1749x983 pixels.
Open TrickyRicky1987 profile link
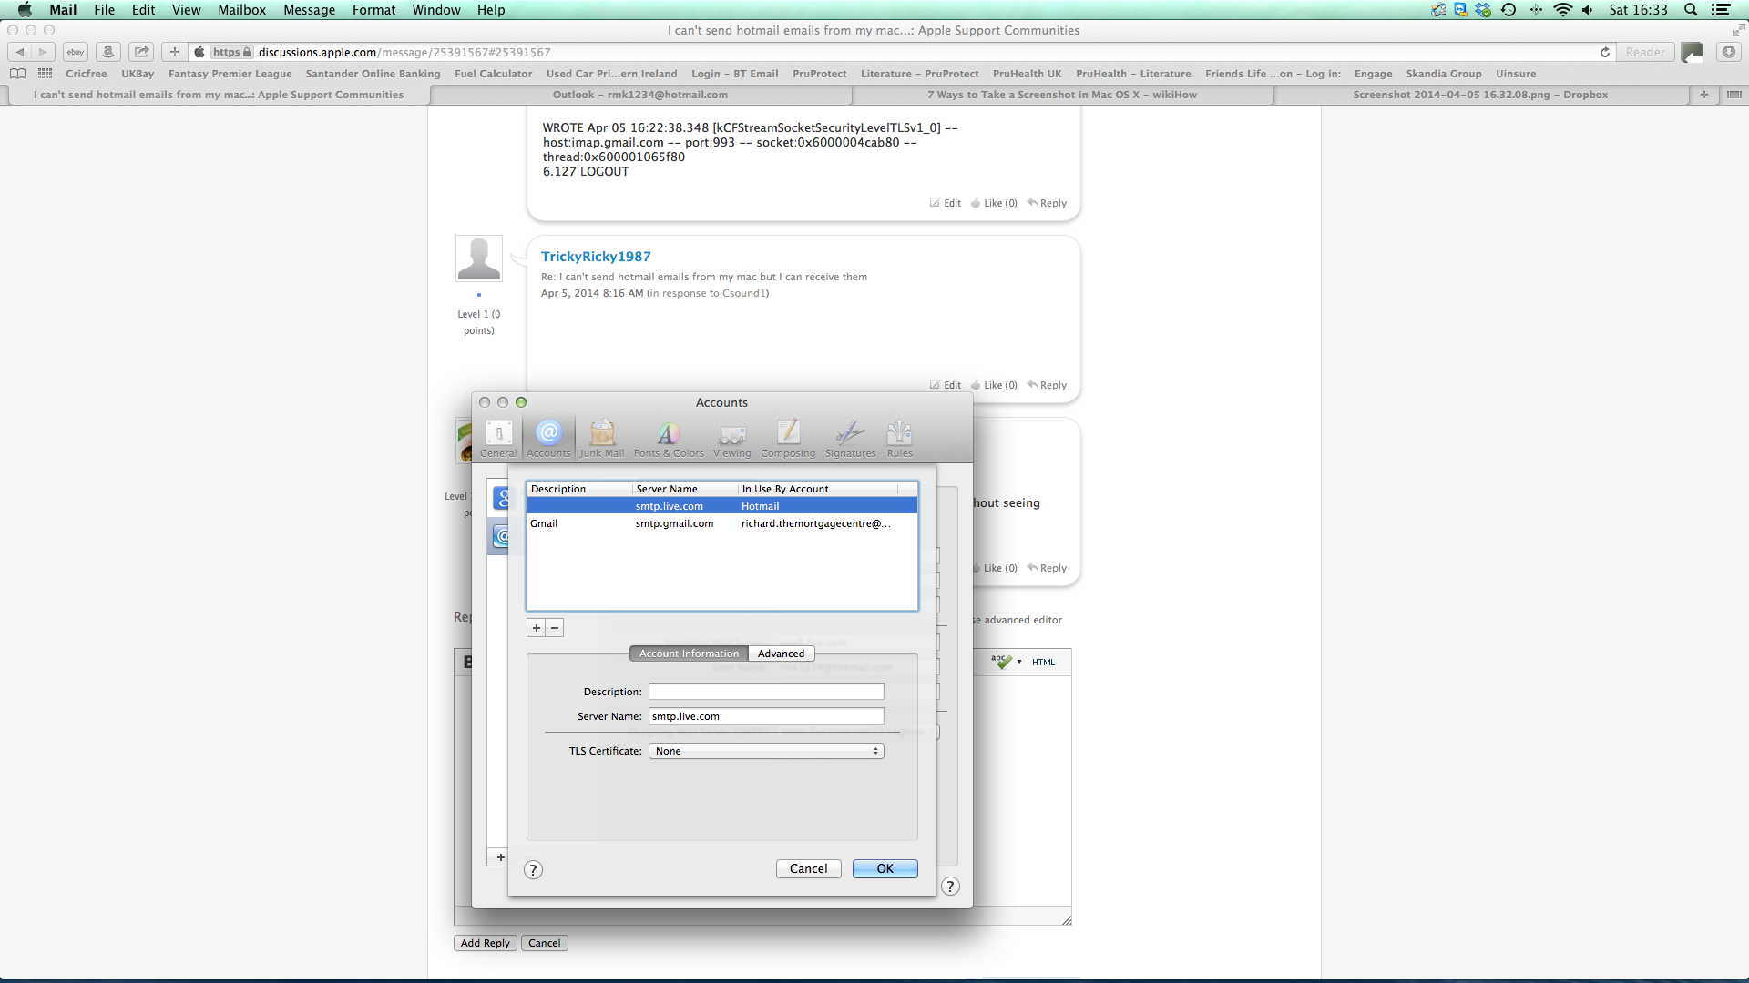(x=596, y=257)
